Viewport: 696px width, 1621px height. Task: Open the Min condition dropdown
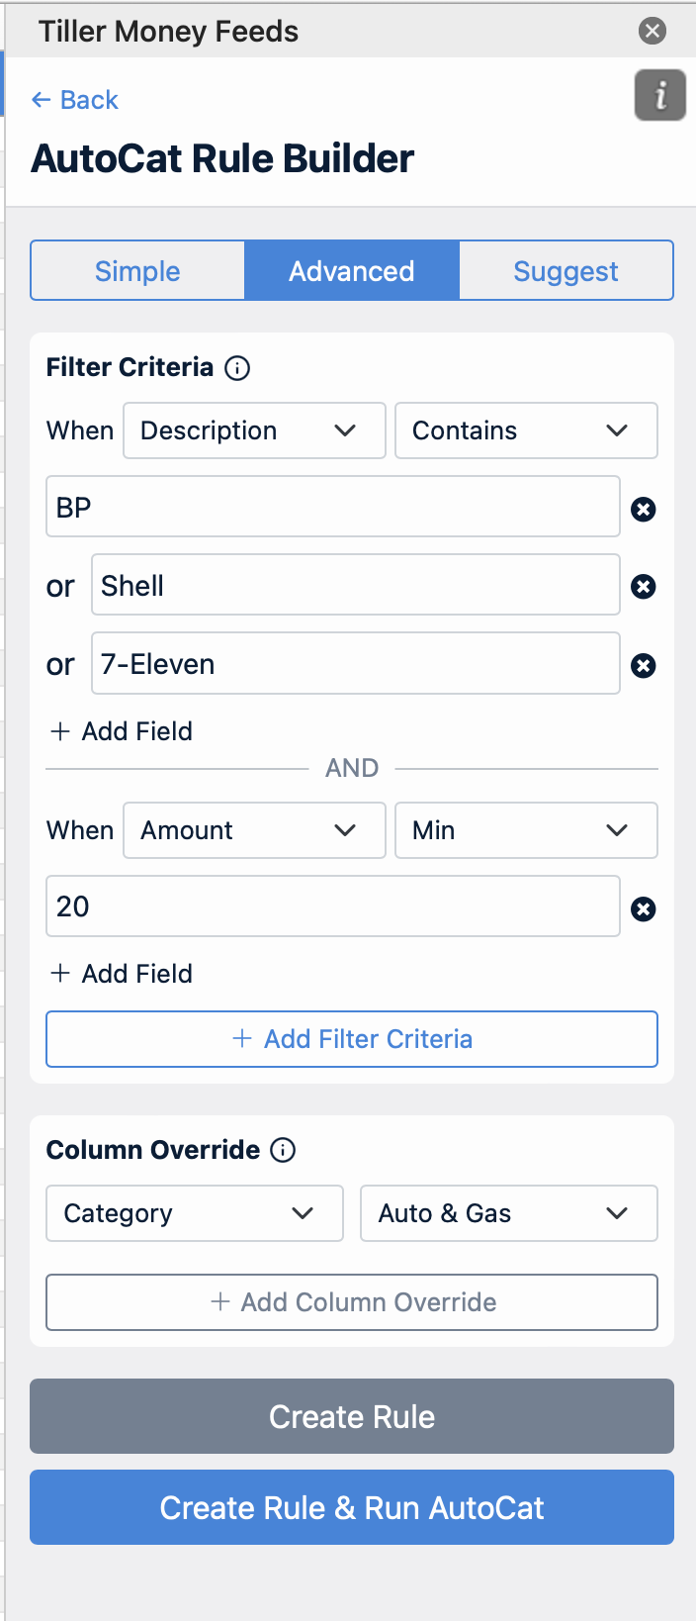click(x=526, y=830)
